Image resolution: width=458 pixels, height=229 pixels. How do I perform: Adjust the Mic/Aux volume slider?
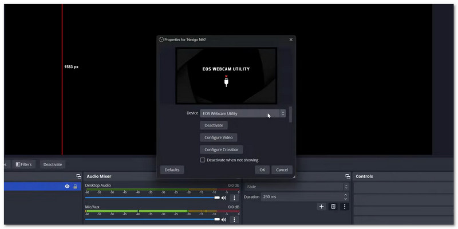click(x=152, y=219)
